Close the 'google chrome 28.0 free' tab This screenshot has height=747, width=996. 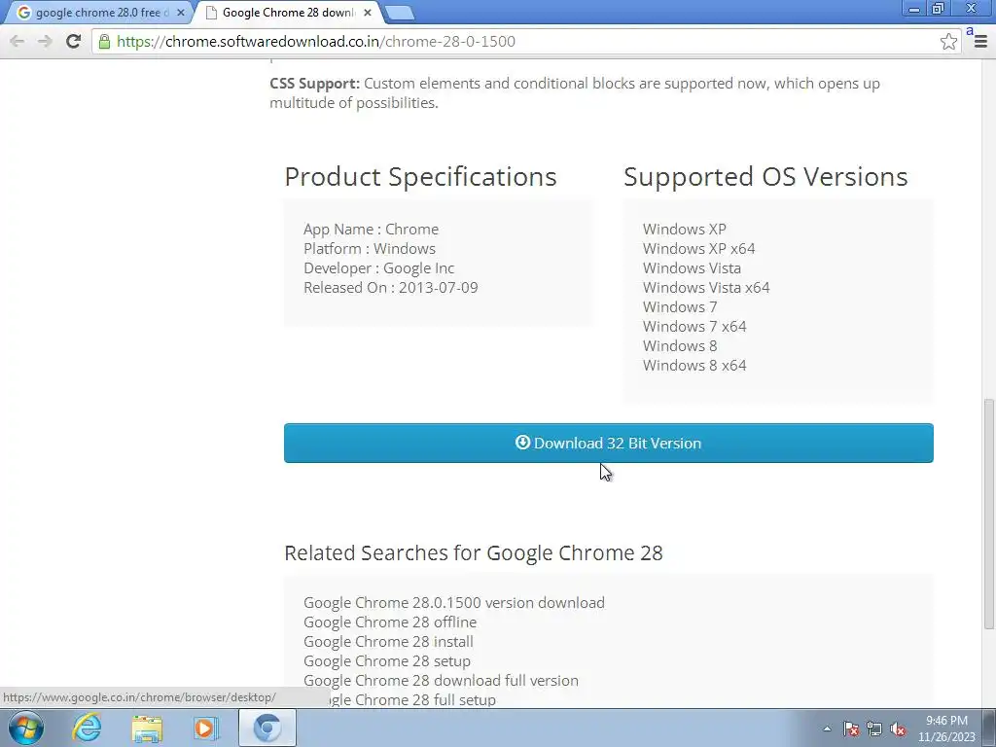[180, 12]
